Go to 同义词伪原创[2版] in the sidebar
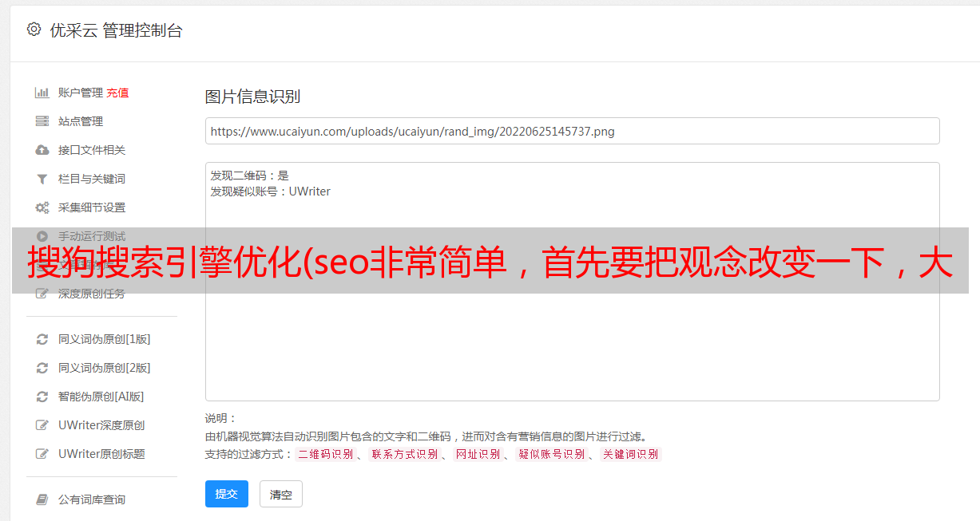Screen dimensions: 980x521 pos(104,368)
